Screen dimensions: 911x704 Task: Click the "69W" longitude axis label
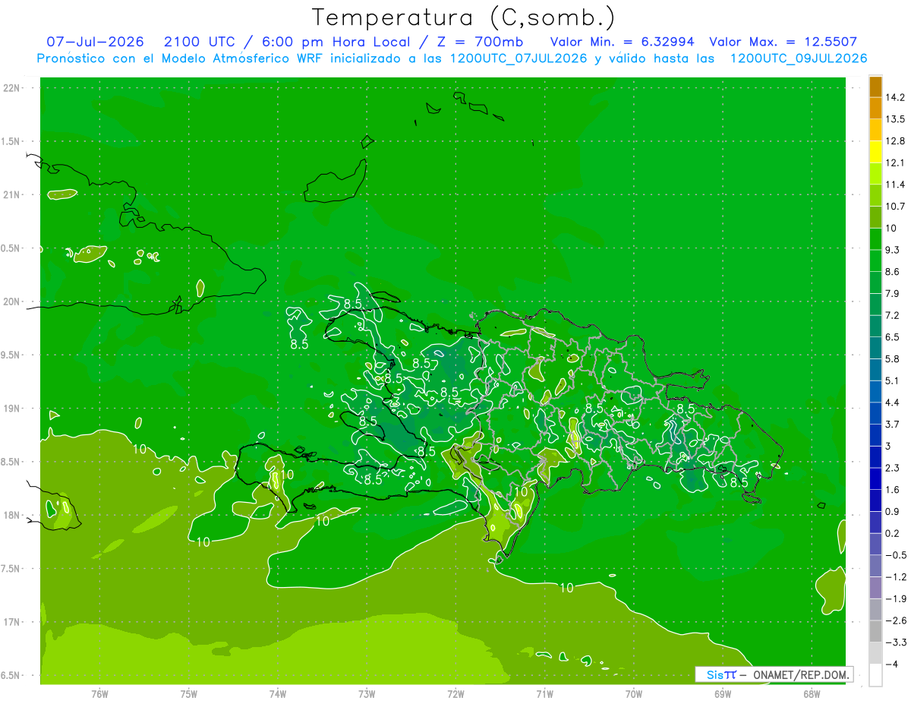[723, 695]
